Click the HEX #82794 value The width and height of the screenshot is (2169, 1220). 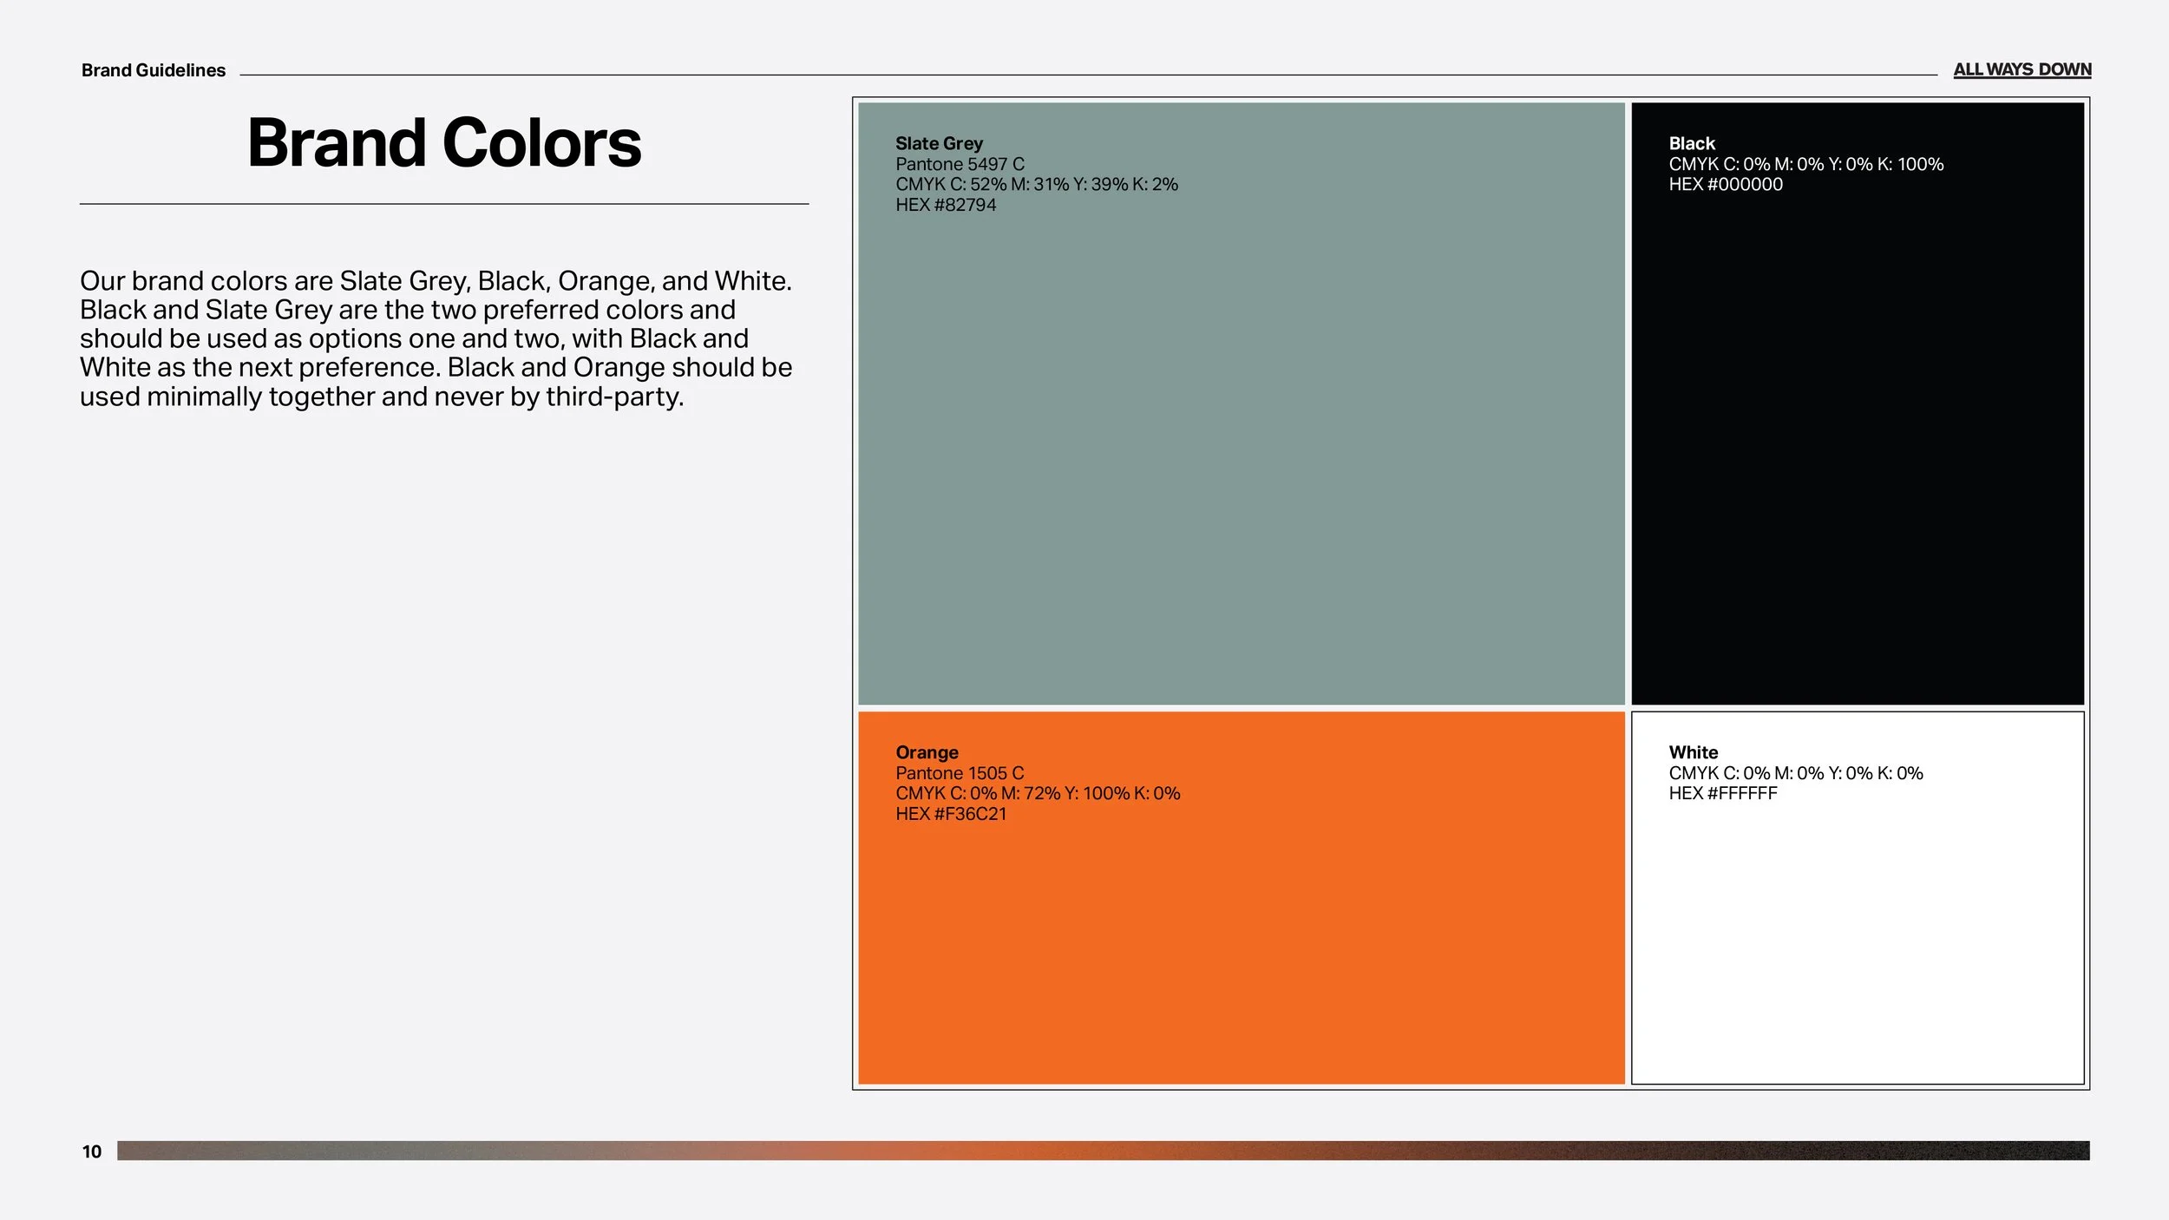(x=946, y=205)
